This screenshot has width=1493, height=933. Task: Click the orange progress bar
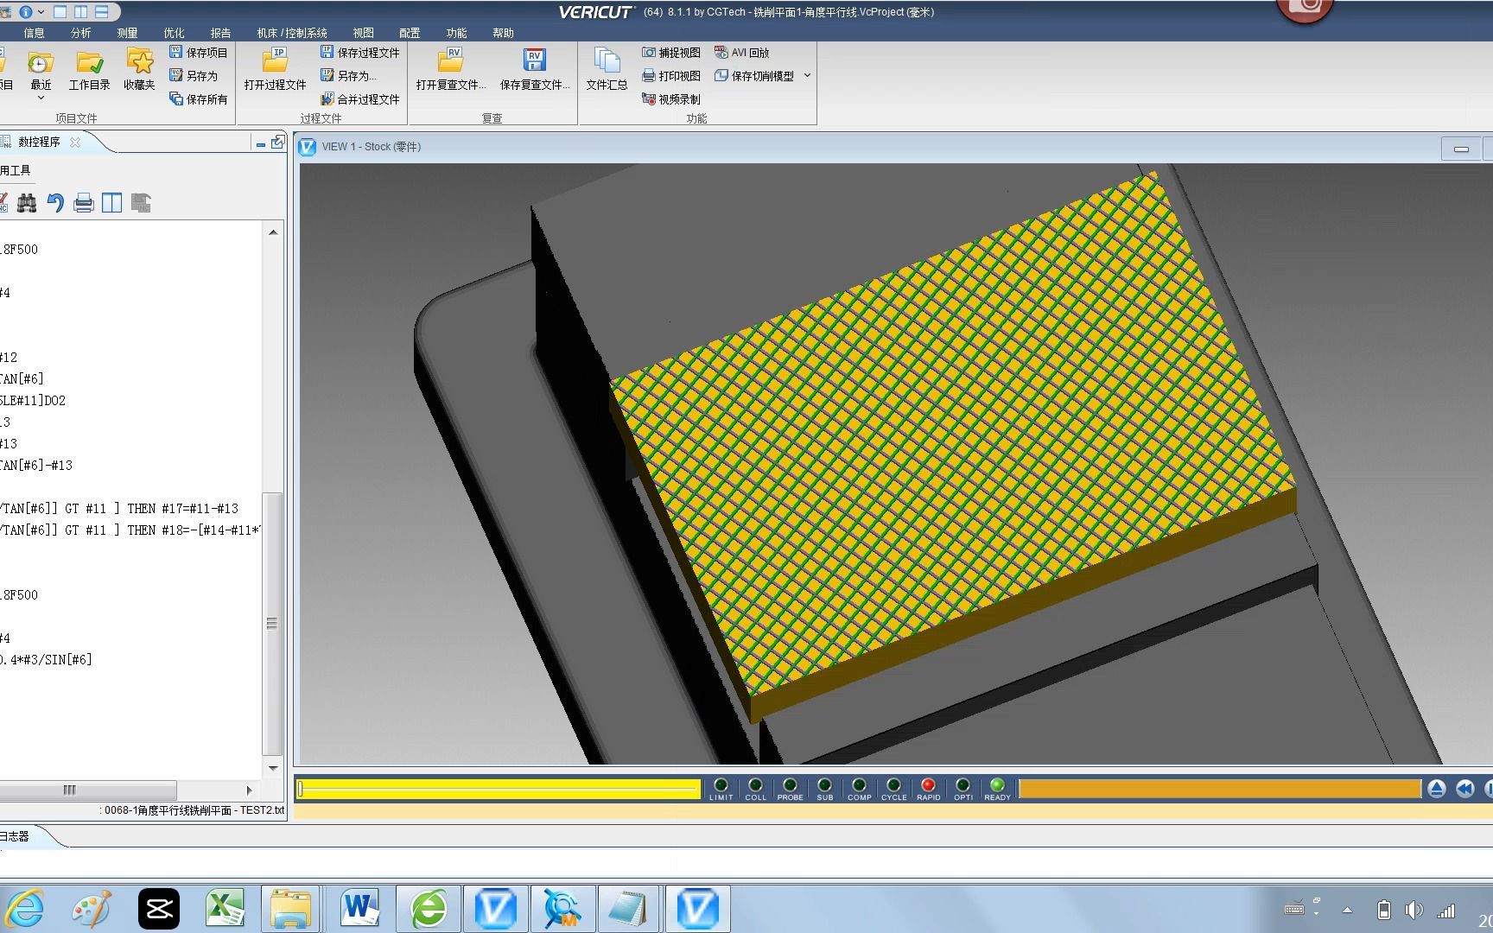point(1219,788)
